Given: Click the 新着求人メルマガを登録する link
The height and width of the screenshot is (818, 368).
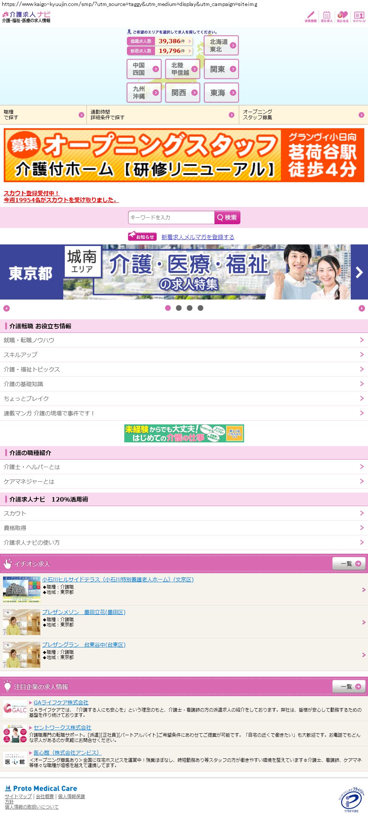Looking at the screenshot, I should point(198,237).
